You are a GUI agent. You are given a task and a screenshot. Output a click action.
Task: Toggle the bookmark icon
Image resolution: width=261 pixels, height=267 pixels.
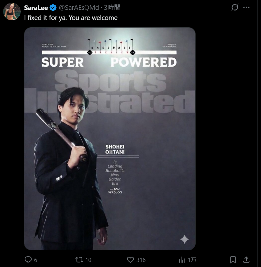click(233, 260)
